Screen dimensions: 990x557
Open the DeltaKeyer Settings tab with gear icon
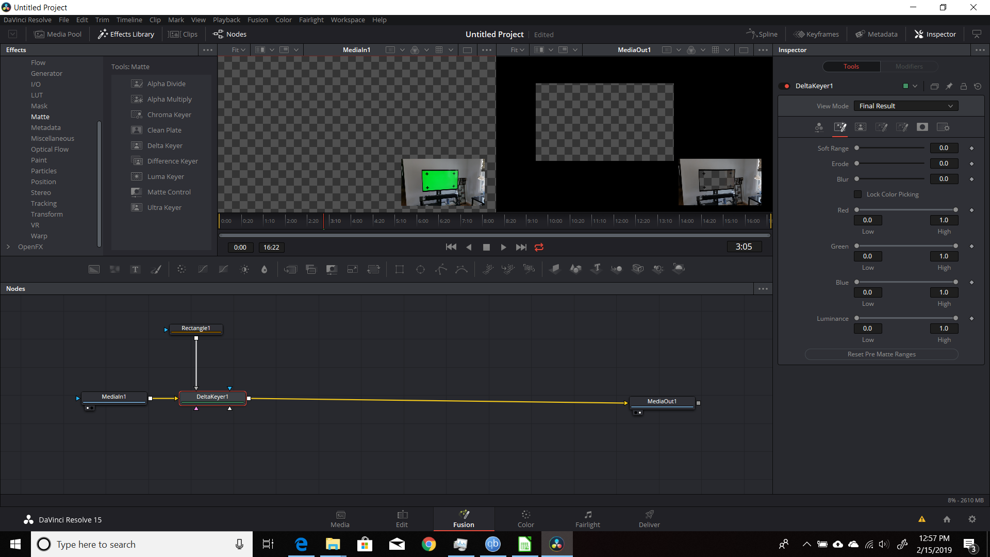(x=943, y=127)
